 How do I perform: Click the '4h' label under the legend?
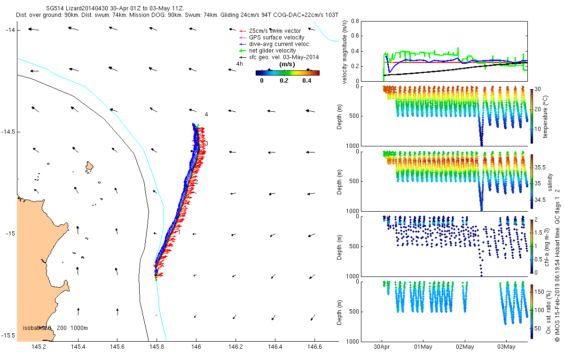(240, 64)
